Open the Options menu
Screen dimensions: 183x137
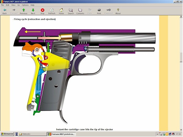(25, 5)
